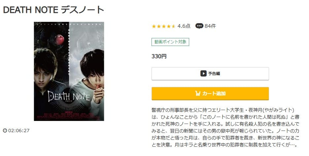Play the trailer with the 予告編 button
This screenshot has width=309, height=156.
pos(210,74)
